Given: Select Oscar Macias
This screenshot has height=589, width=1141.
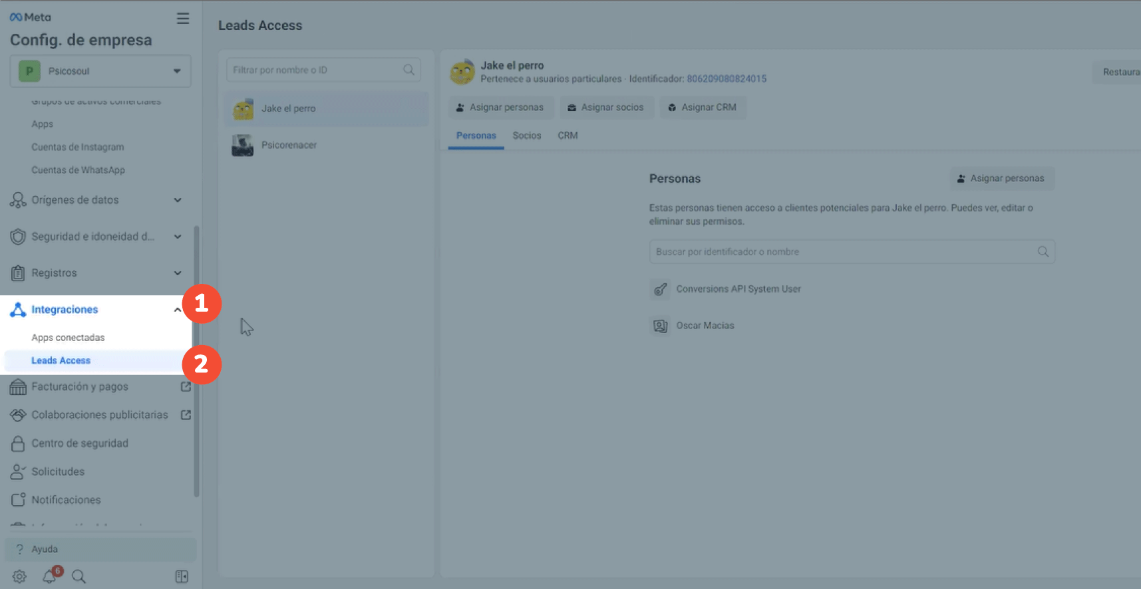Looking at the screenshot, I should (705, 326).
